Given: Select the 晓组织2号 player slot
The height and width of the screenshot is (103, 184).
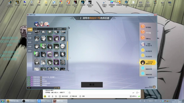Looking at the screenshot, I should [148, 68].
